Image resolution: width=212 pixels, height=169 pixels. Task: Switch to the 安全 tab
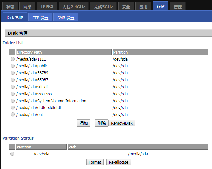(126, 6)
